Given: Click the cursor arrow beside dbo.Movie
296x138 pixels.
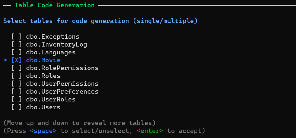Looking at the screenshot, I should coord(5,60).
